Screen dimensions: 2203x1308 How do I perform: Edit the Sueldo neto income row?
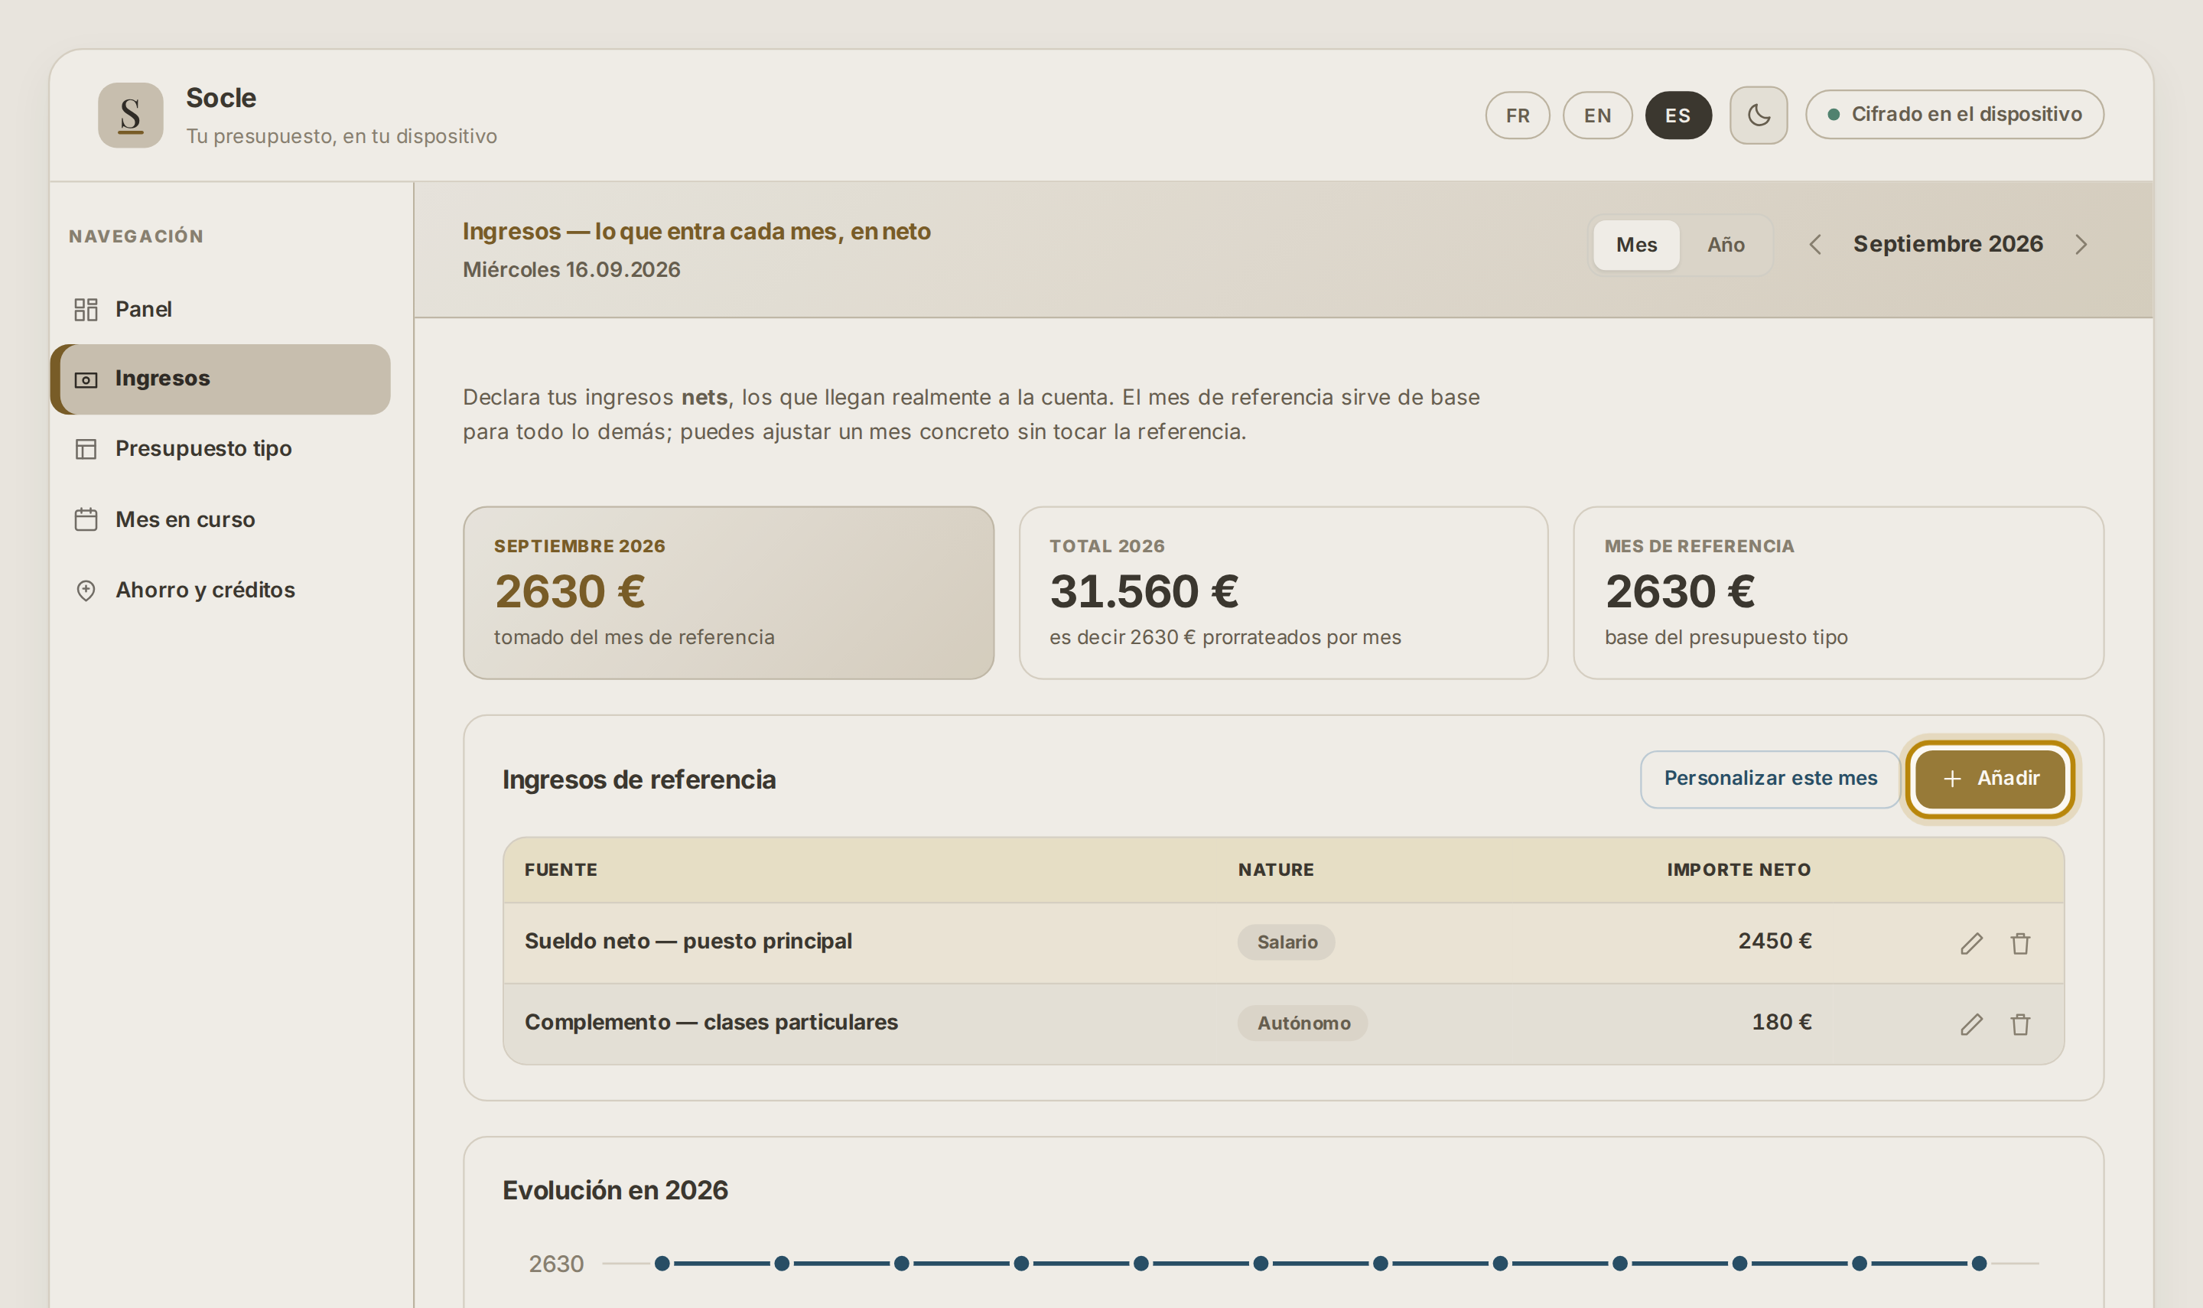click(1971, 943)
